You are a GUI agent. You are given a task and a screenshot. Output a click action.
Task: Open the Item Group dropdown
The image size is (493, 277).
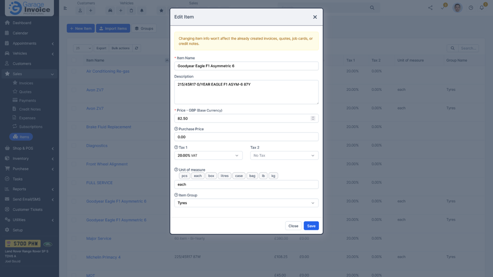tap(246, 203)
